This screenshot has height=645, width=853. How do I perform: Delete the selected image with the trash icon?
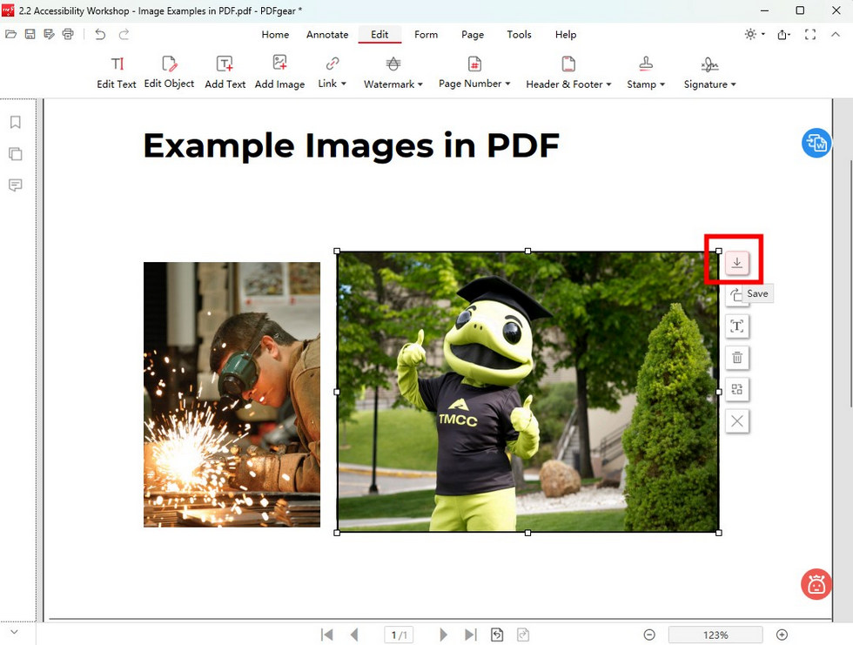[x=736, y=358]
